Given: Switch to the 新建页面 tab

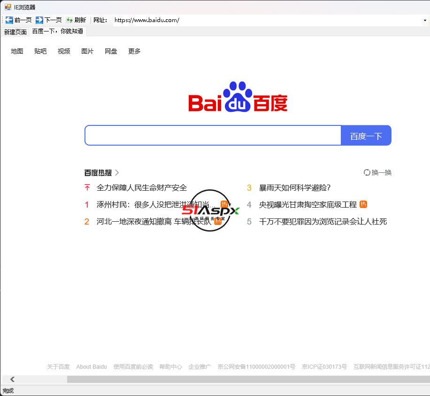Looking at the screenshot, I should click(x=15, y=32).
